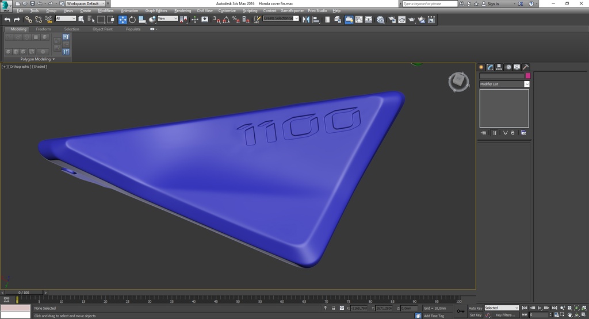This screenshot has width=589, height=319.
Task: Toggle Percent Snap
Action: point(236,20)
